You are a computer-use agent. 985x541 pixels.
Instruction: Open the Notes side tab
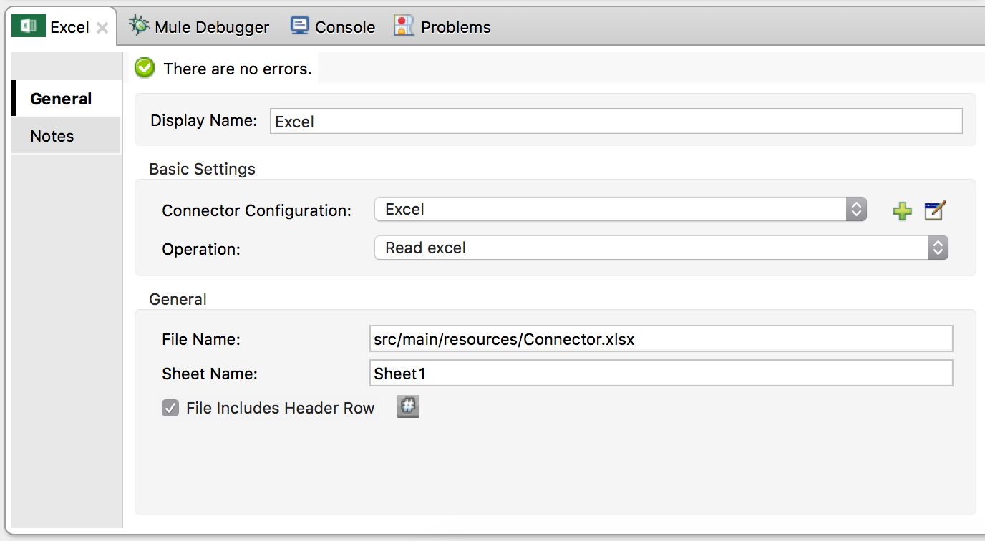[x=66, y=136]
